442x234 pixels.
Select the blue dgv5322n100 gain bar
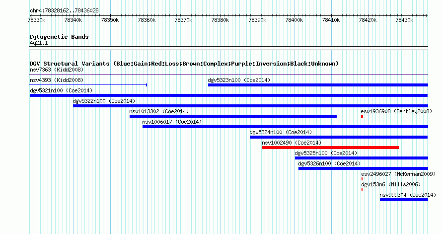coord(250,106)
